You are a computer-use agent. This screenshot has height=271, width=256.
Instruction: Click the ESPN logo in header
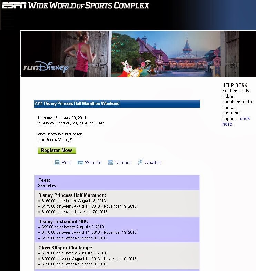pyautogui.click(x=14, y=6)
